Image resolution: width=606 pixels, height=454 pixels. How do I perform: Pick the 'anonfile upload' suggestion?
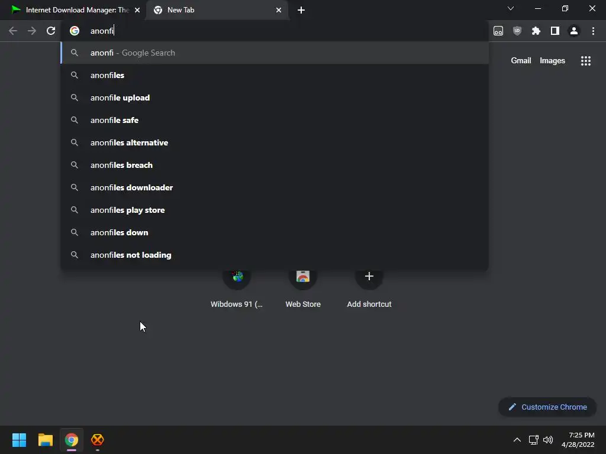click(275, 98)
